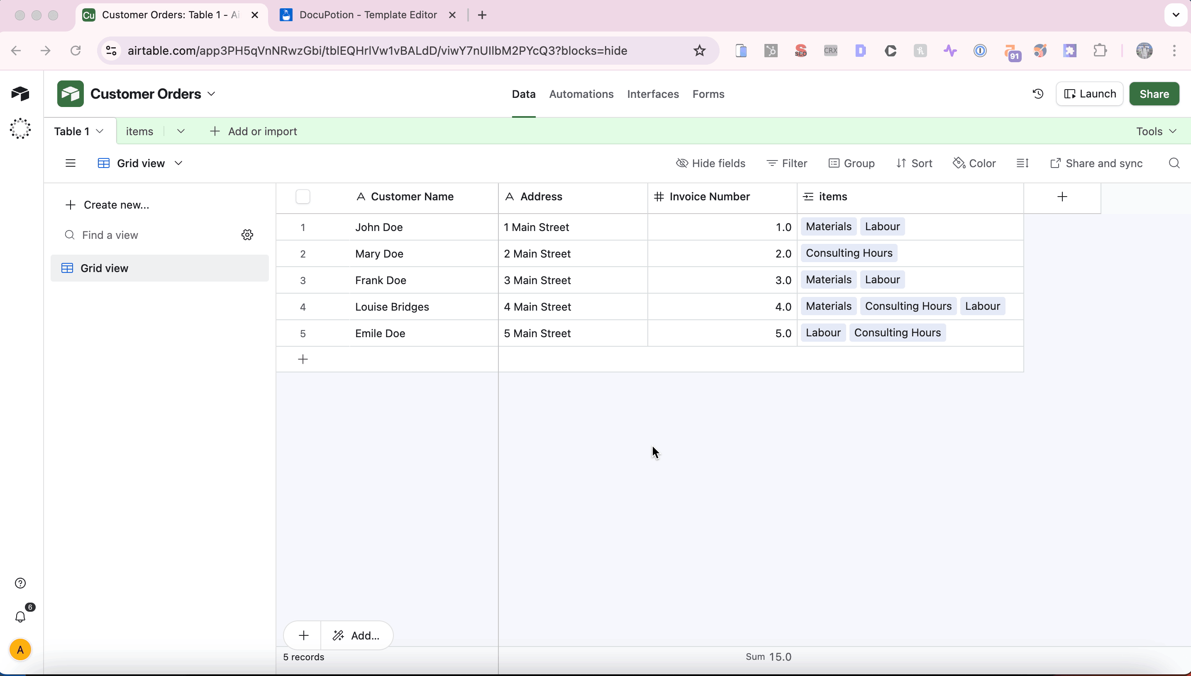Screen dimensions: 1191x676
Task: Expand the Customer Orders base dropdown
Action: pos(211,94)
